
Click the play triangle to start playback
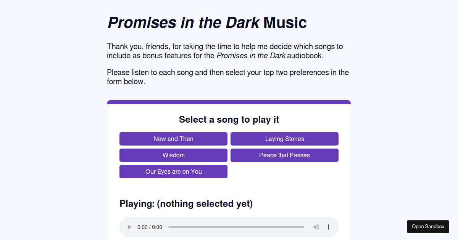(129, 227)
